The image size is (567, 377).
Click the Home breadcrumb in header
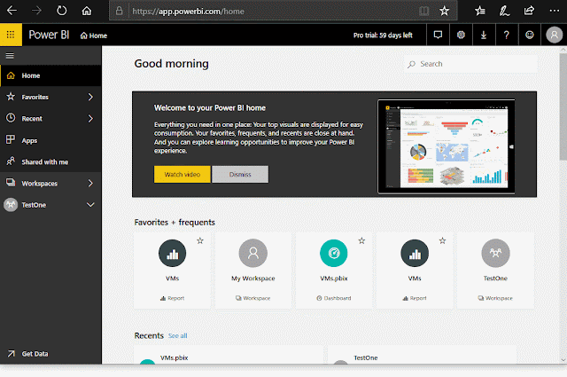pyautogui.click(x=94, y=35)
